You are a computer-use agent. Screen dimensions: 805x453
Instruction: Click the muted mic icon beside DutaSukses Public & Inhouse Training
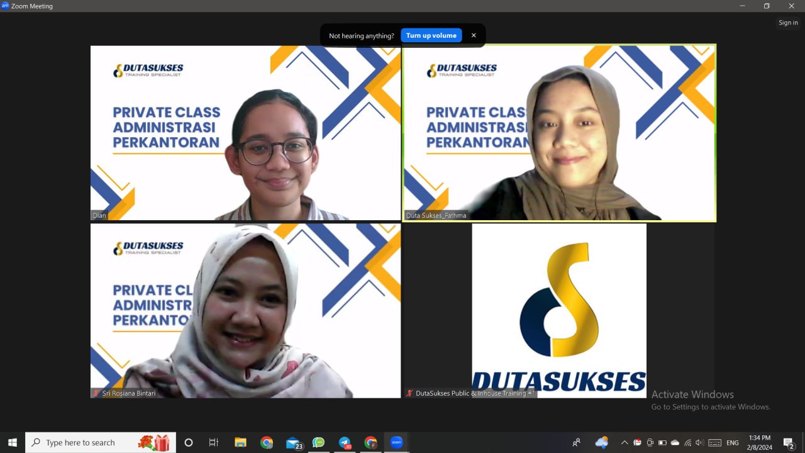pos(409,393)
